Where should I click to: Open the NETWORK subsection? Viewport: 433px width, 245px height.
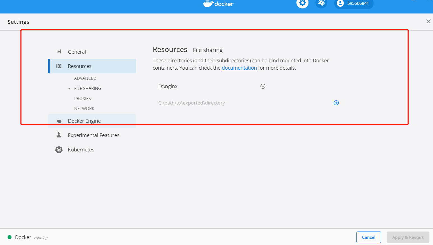click(84, 109)
